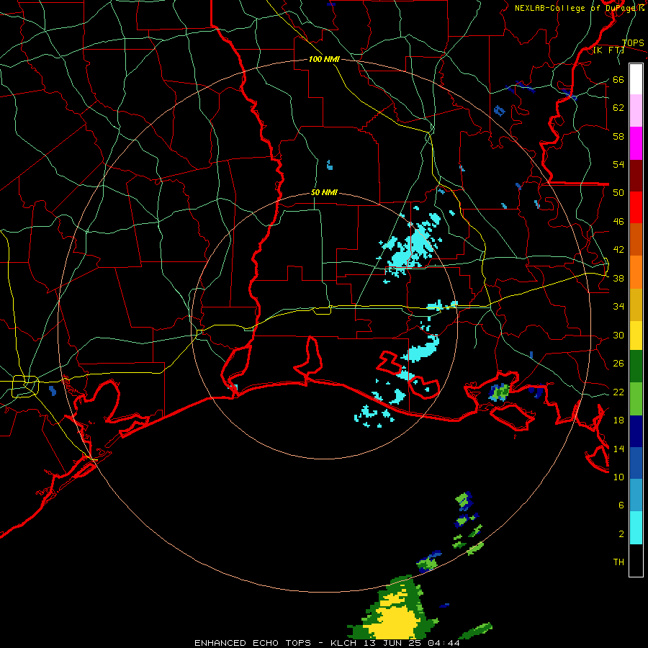Click the 66 legend value

(618, 79)
